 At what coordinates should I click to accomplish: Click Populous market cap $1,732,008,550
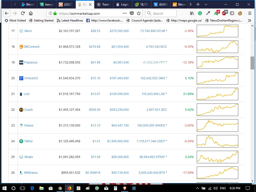pos(69,62)
